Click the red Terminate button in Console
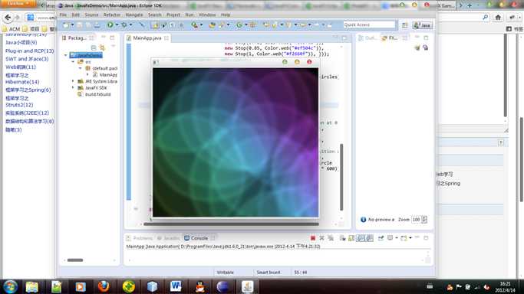The width and height of the screenshot is (524, 294). [x=313, y=238]
